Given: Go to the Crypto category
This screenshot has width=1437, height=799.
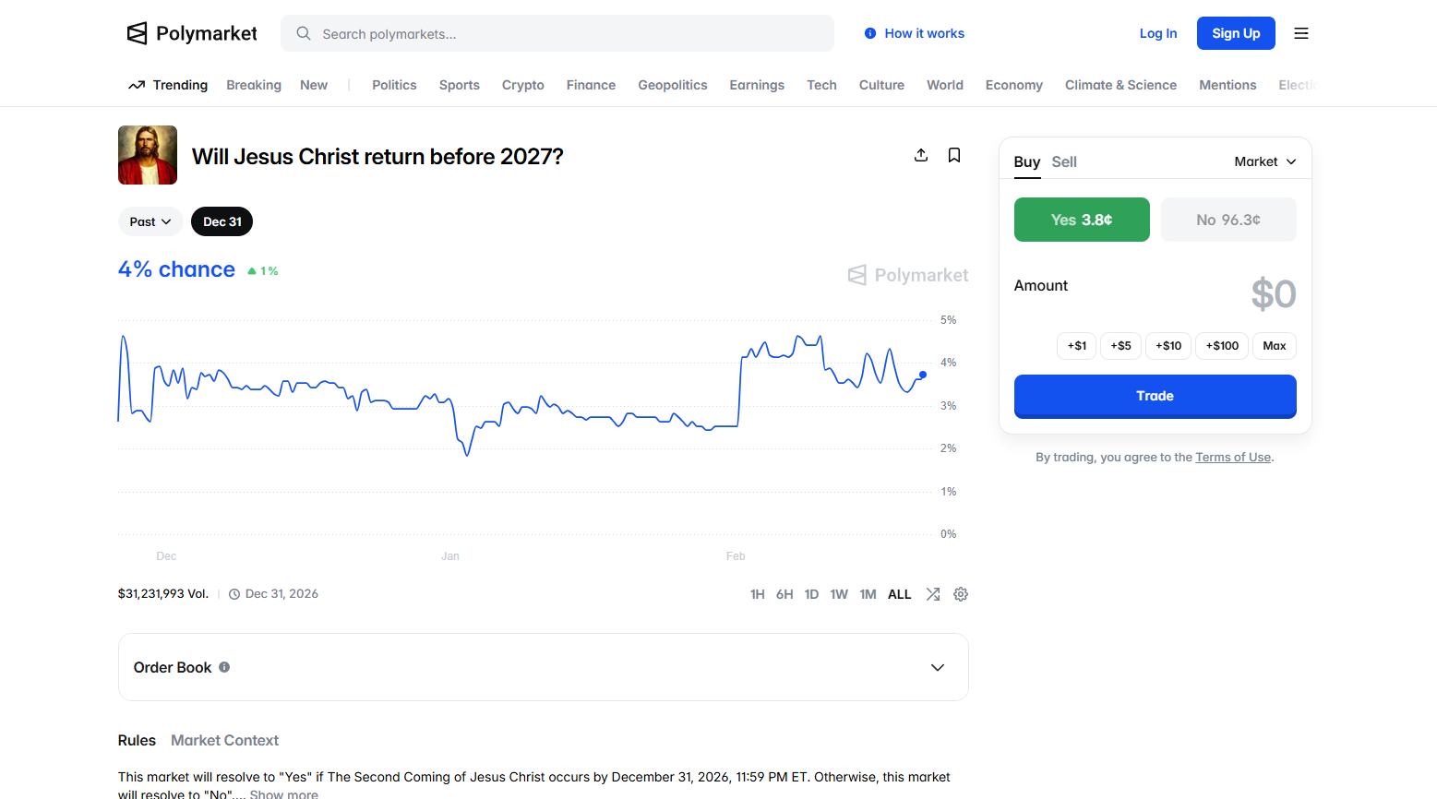Looking at the screenshot, I should tap(523, 85).
